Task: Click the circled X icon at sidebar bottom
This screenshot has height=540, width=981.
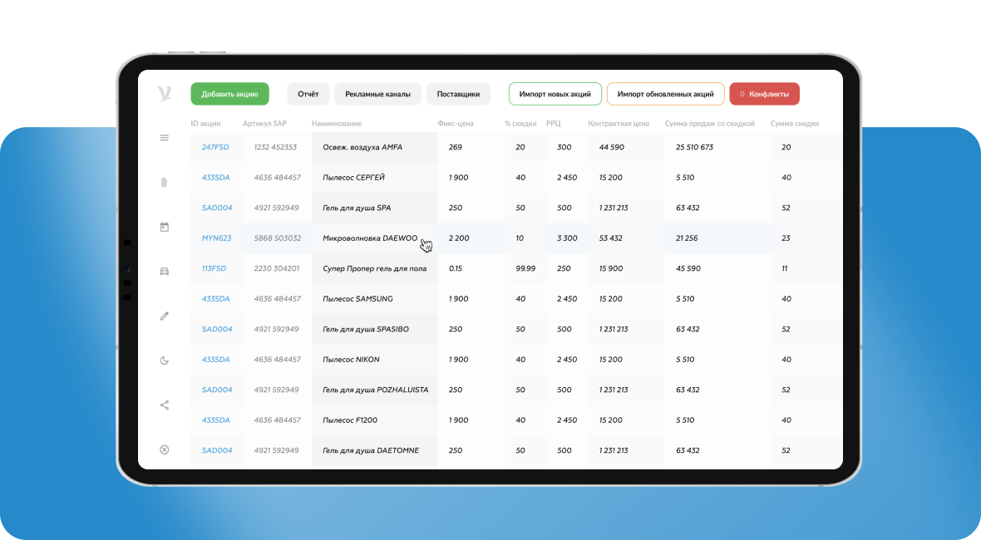Action: (164, 449)
